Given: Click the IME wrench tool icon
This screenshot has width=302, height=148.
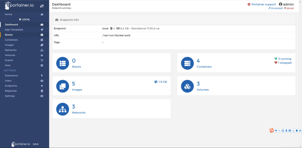Looking at the screenshot, I should 300,131.
